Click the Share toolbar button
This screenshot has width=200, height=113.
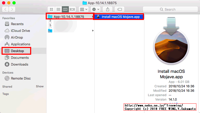point(108,9)
